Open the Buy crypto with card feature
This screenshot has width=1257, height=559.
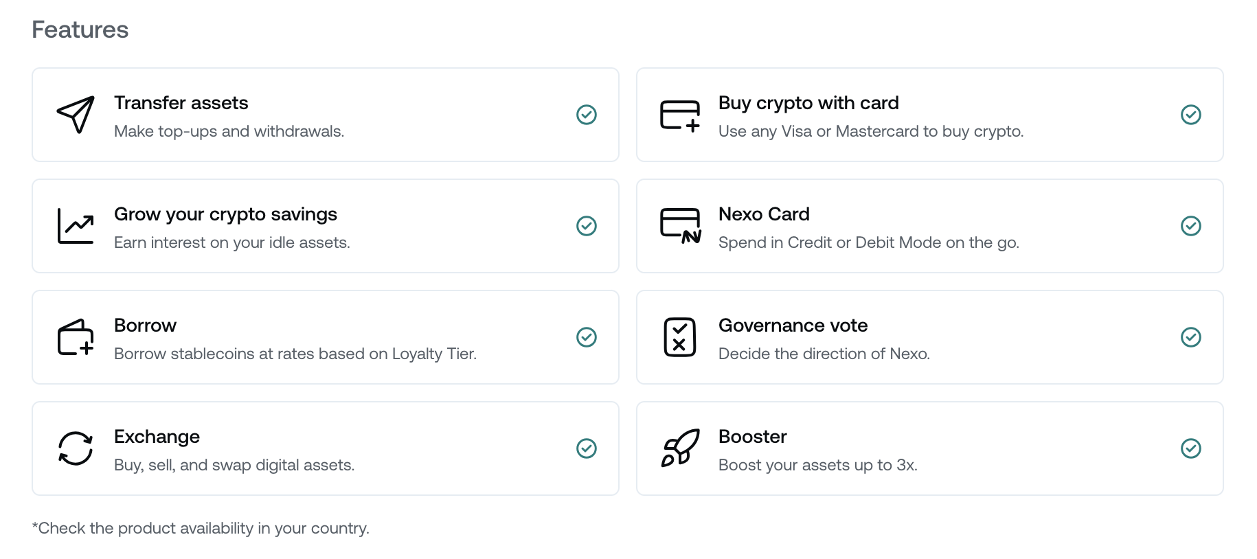click(930, 115)
